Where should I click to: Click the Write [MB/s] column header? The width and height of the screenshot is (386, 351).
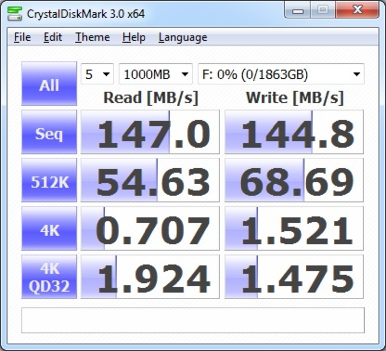pos(295,98)
